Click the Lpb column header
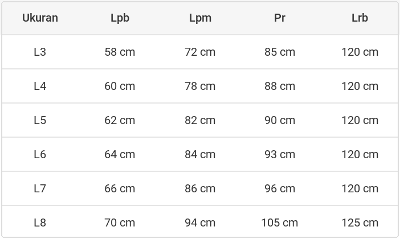Image resolution: width=400 pixels, height=239 pixels. point(120,18)
